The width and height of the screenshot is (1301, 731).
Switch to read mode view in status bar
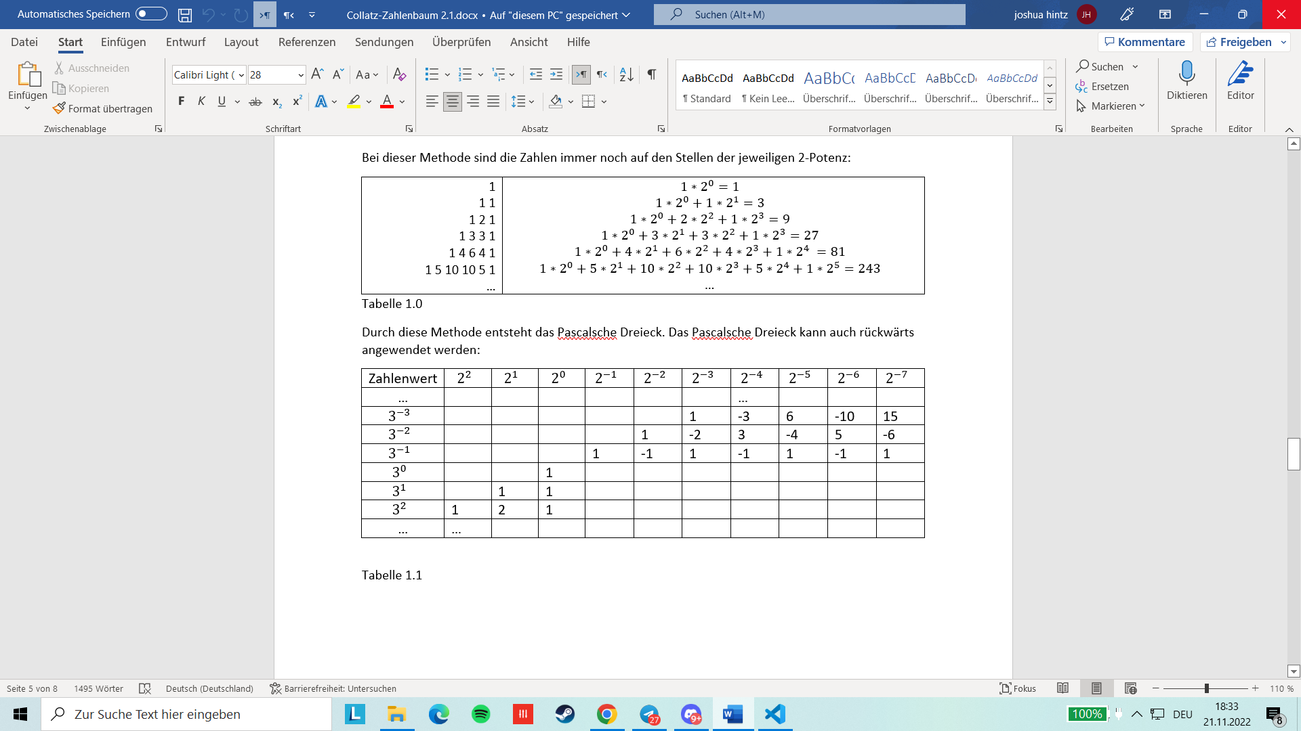[1062, 688]
